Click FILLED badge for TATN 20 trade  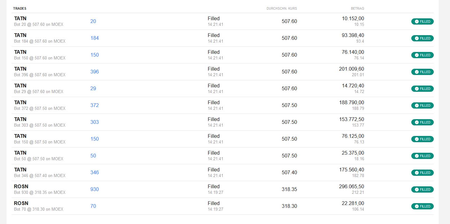coord(422,21)
